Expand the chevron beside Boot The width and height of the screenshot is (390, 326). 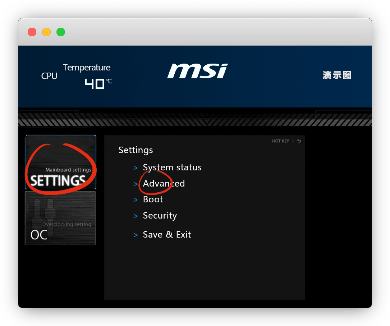coord(136,200)
